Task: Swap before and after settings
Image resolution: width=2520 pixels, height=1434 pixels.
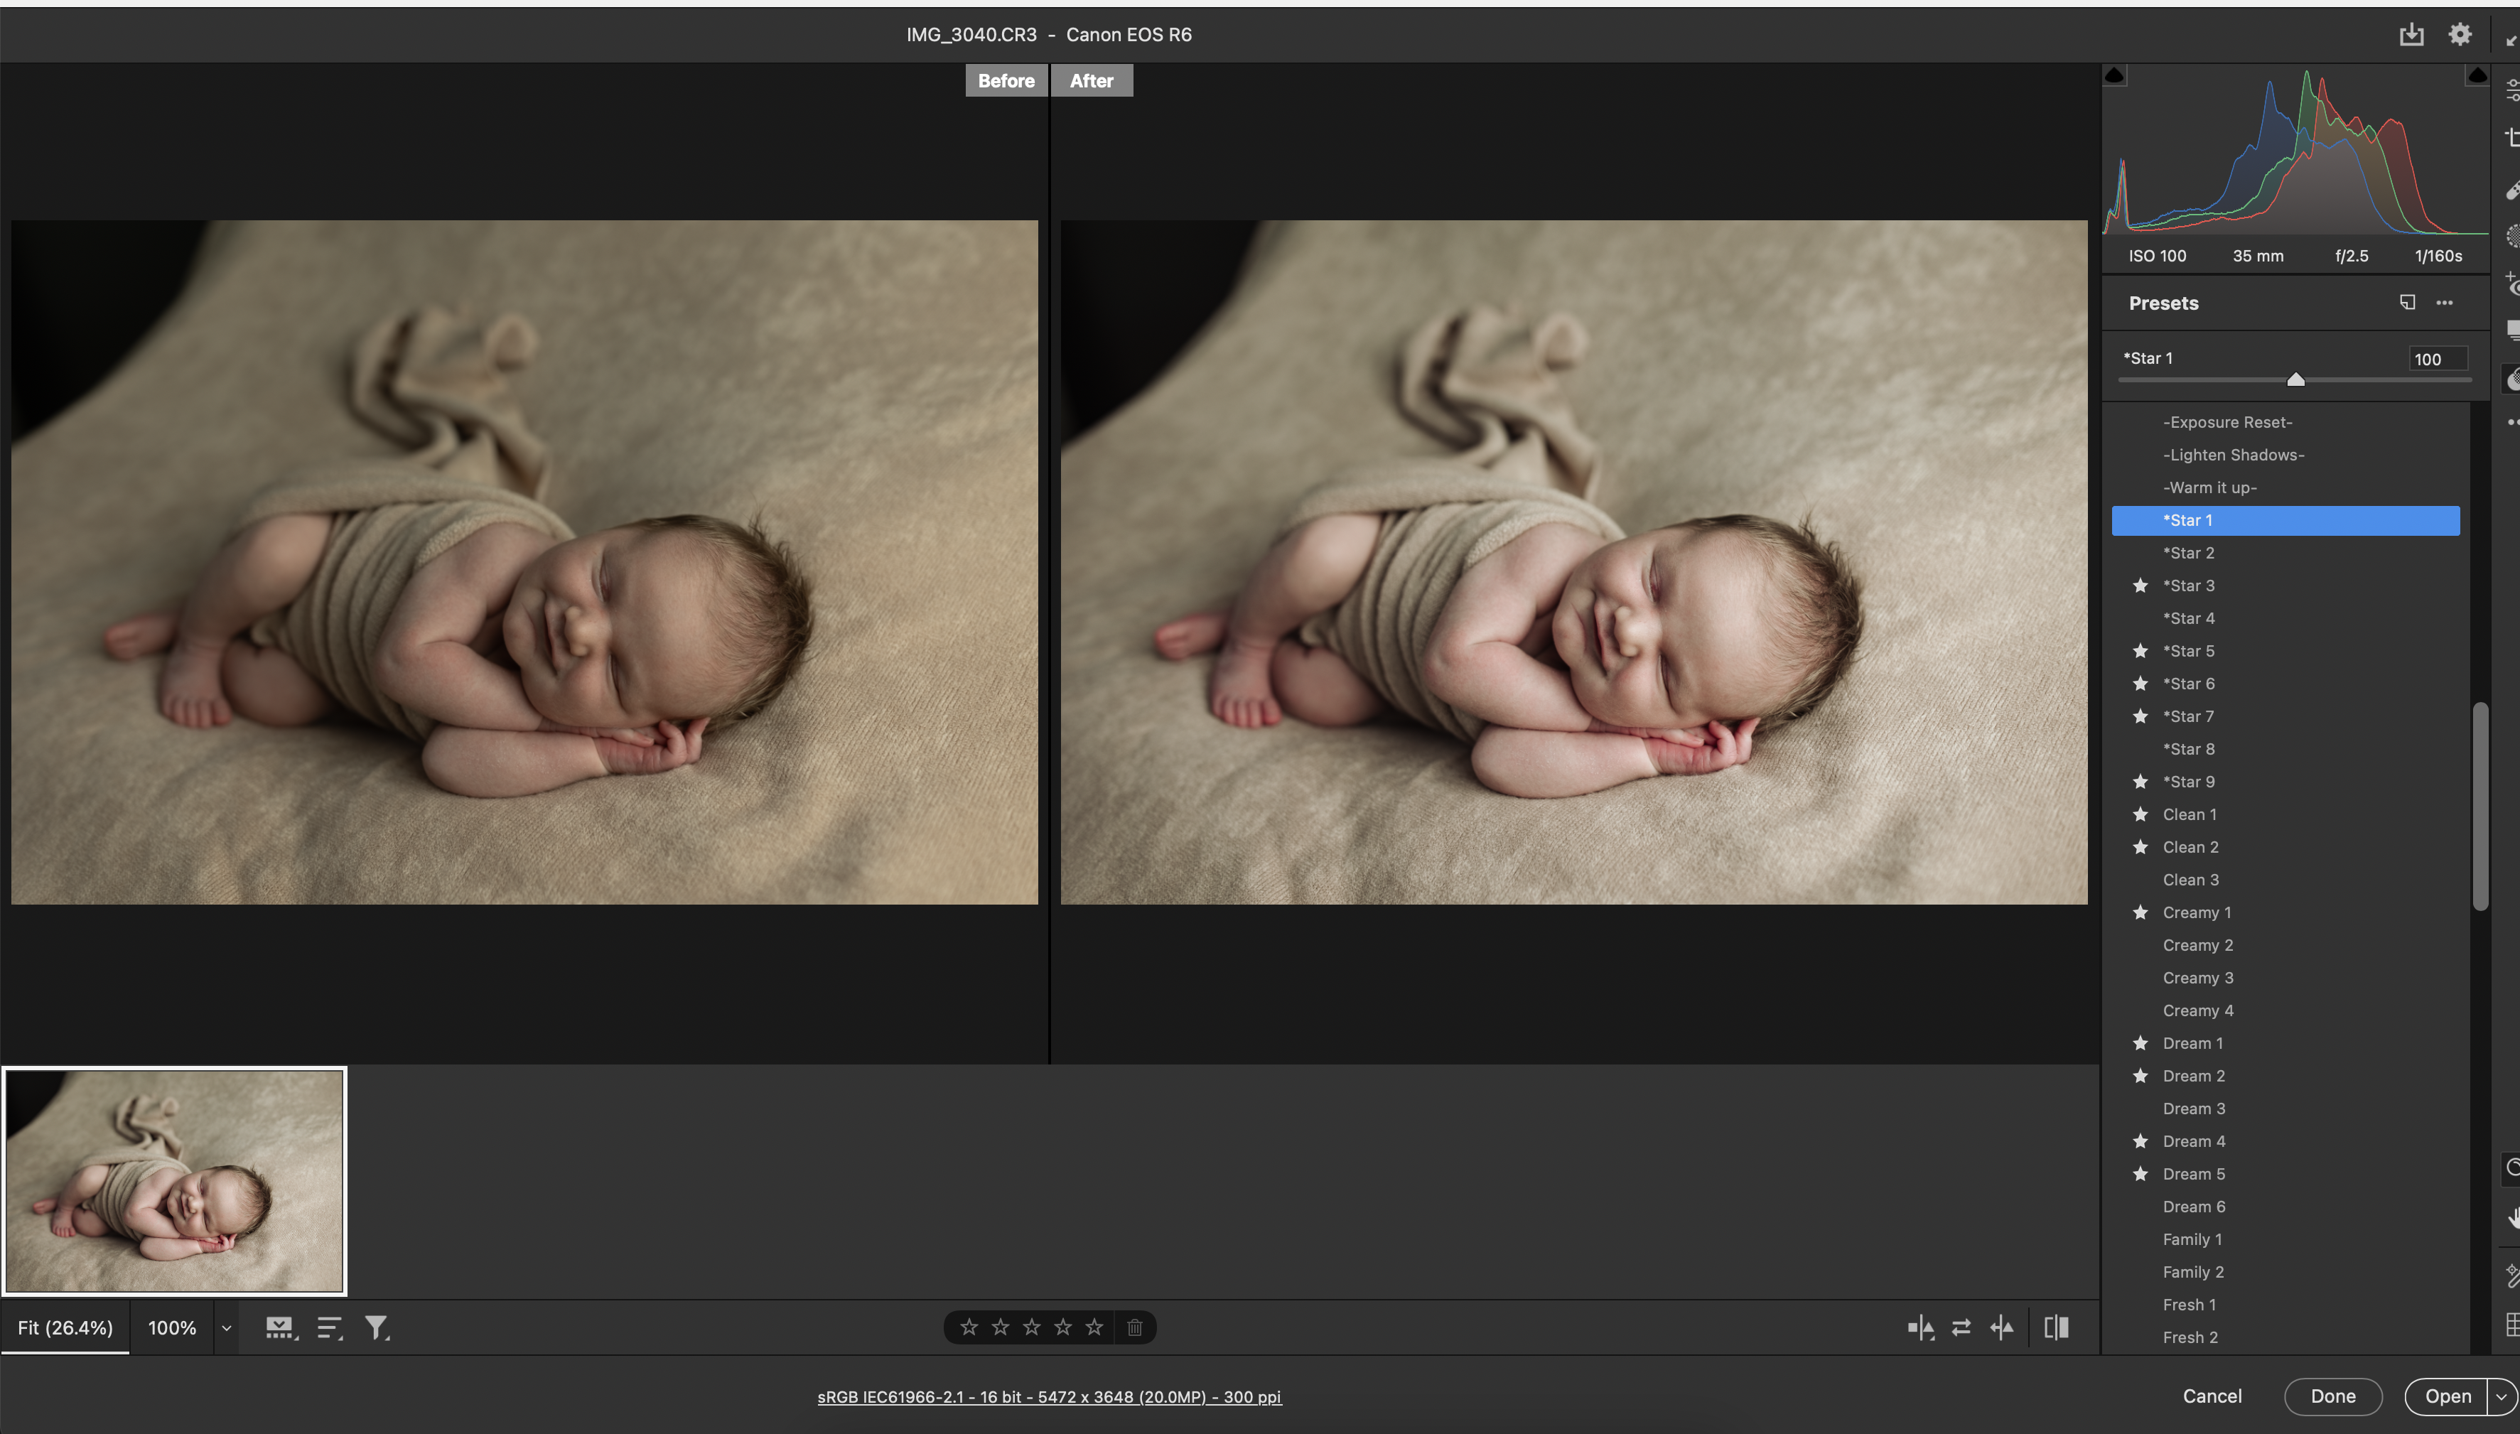Action: (1961, 1327)
